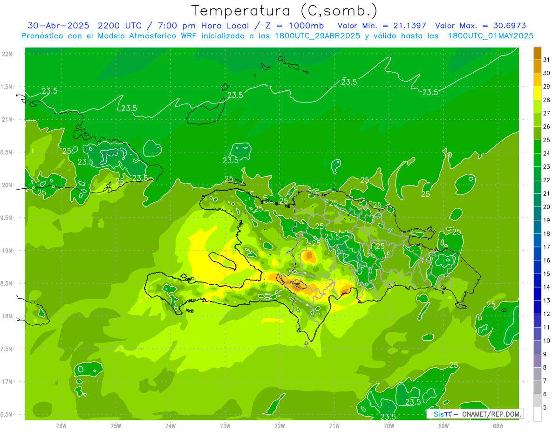Click the "Temperatura (C,somb.)" title

coord(285,11)
